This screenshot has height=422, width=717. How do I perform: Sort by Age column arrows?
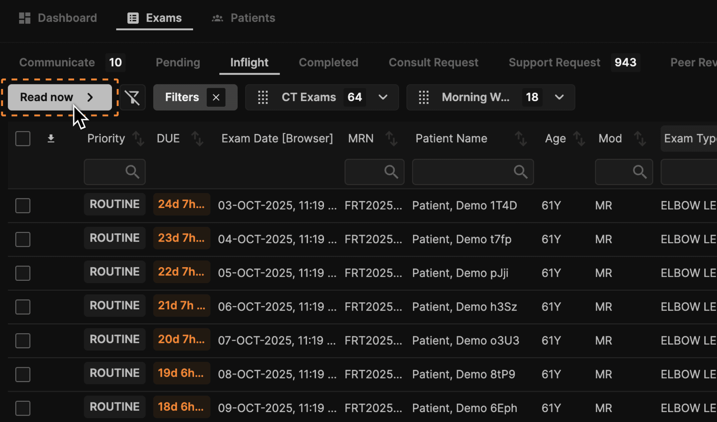[x=579, y=139]
